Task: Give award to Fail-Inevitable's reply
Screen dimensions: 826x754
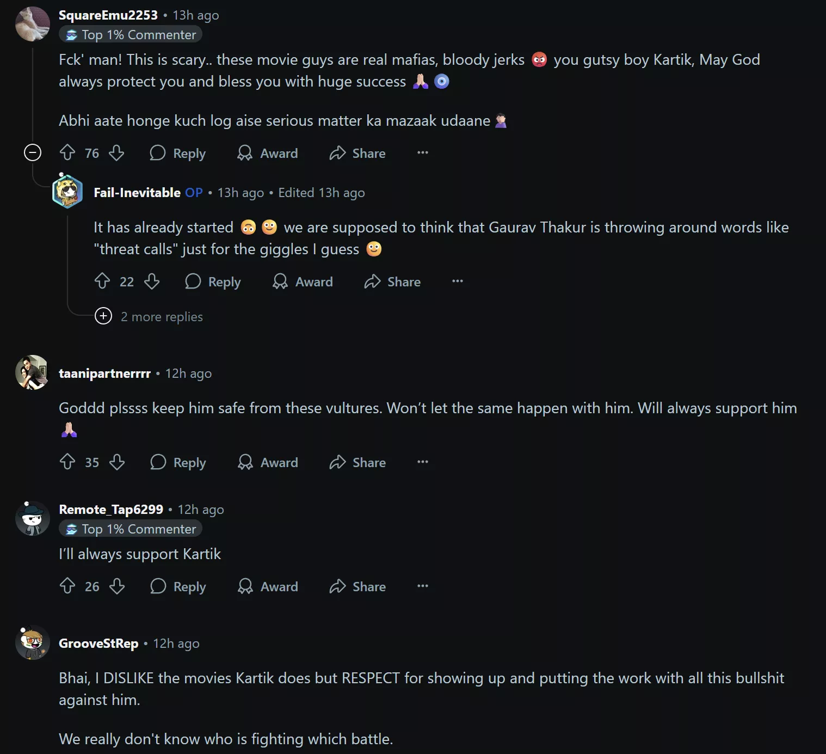Action: pyautogui.click(x=303, y=281)
